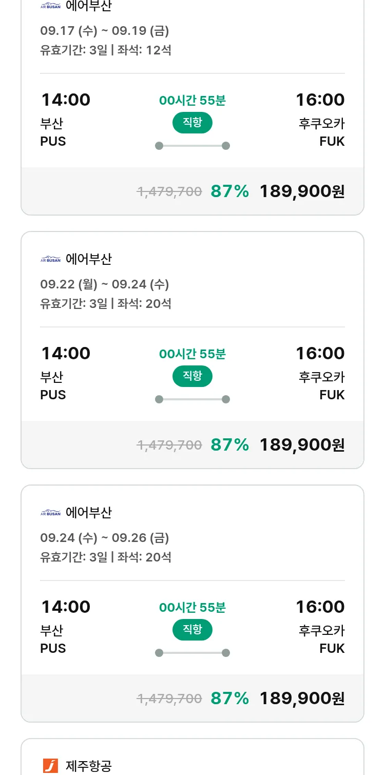385x775 pixels.
Task: Click the Air Busan logo in the 09.24 card
Action: (50, 513)
